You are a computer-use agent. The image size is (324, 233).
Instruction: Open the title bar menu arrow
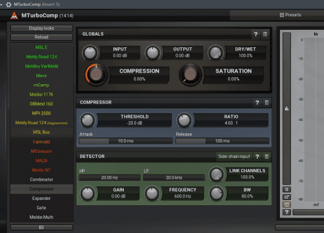(x=1, y=5)
